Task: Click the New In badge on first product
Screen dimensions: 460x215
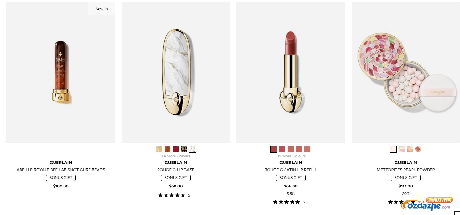Action: pyautogui.click(x=101, y=9)
